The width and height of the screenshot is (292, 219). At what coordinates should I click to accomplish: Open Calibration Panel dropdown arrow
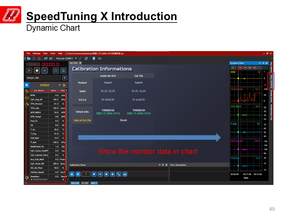pos(160,165)
